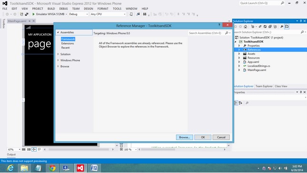Open the BUILD menu
The width and height of the screenshot is (307, 173).
coord(51,9)
